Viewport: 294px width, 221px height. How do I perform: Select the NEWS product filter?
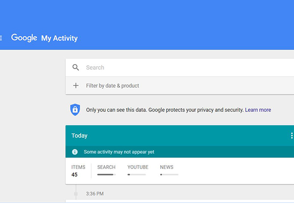click(x=167, y=167)
